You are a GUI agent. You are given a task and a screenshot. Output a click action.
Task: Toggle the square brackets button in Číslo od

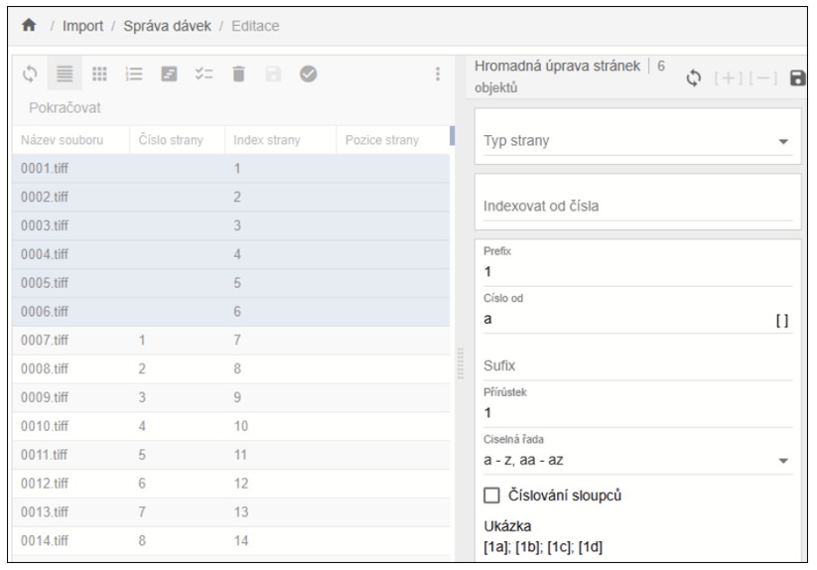782,320
